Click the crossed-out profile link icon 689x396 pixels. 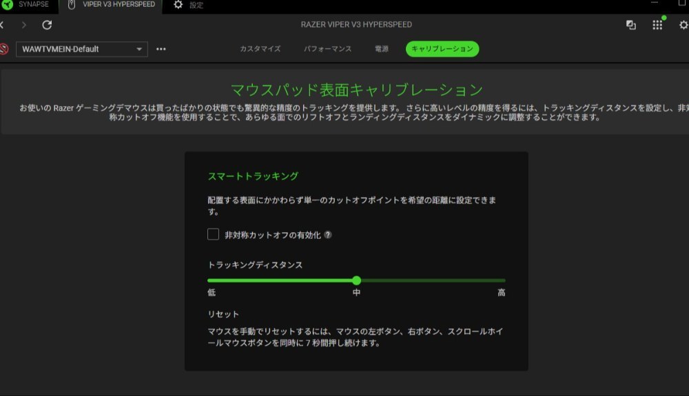click(x=4, y=49)
